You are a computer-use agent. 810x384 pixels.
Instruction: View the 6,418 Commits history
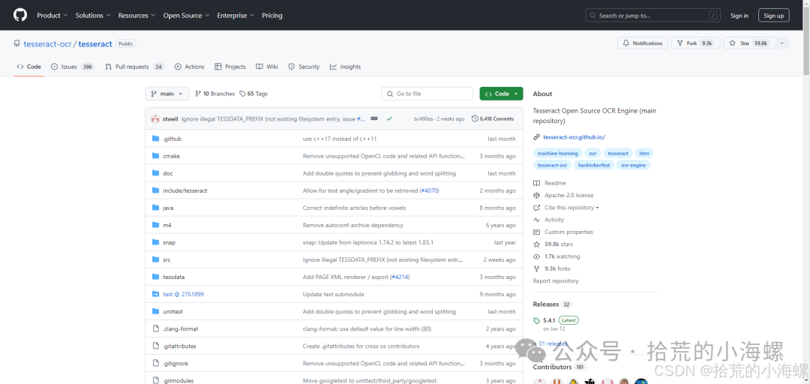[x=493, y=118]
